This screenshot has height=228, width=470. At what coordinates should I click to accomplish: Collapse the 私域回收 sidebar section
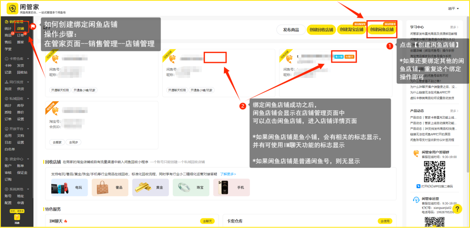(x=28, y=99)
